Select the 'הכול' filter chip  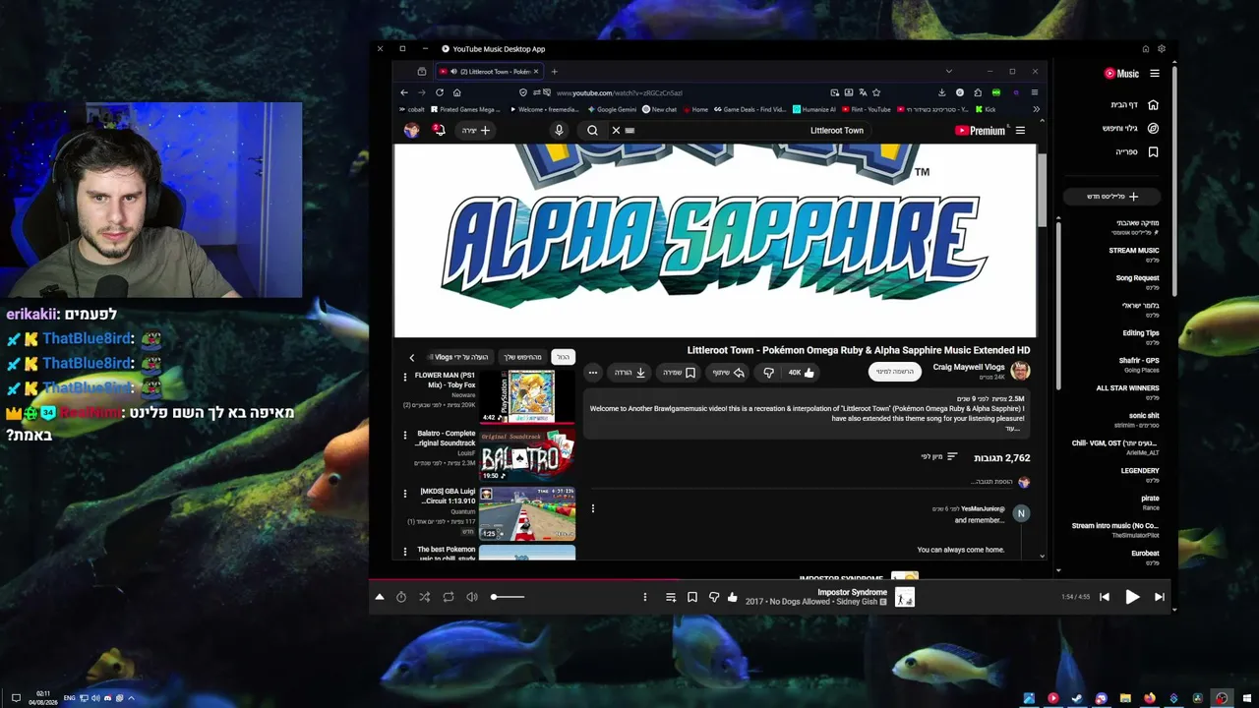click(563, 357)
